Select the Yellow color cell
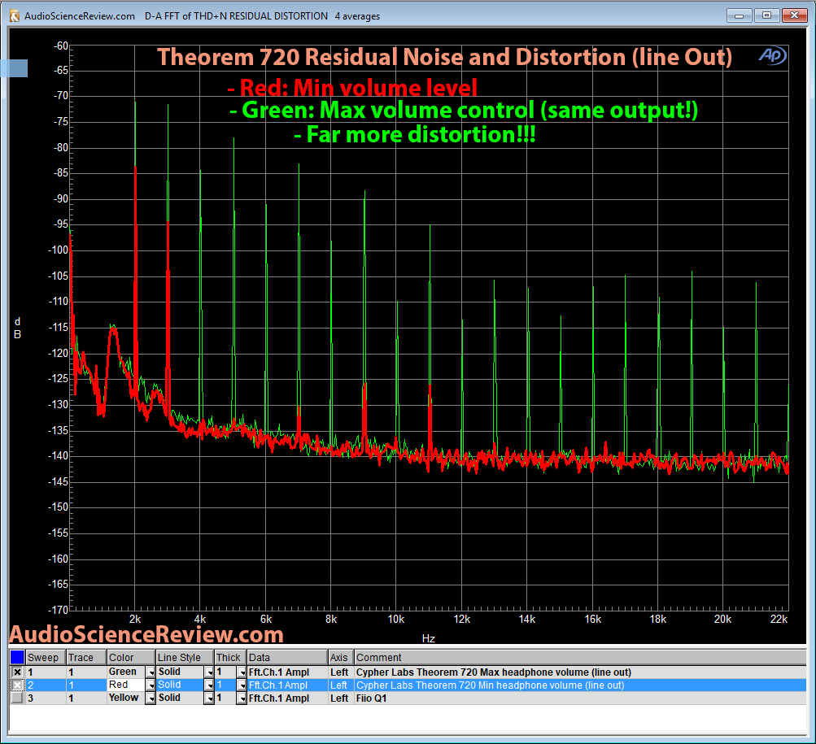This screenshot has height=744, width=816. coord(126,698)
